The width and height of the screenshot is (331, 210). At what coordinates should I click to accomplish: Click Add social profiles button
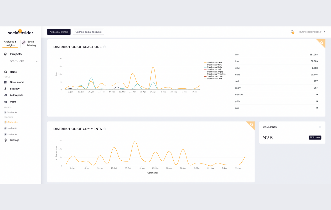(x=59, y=32)
